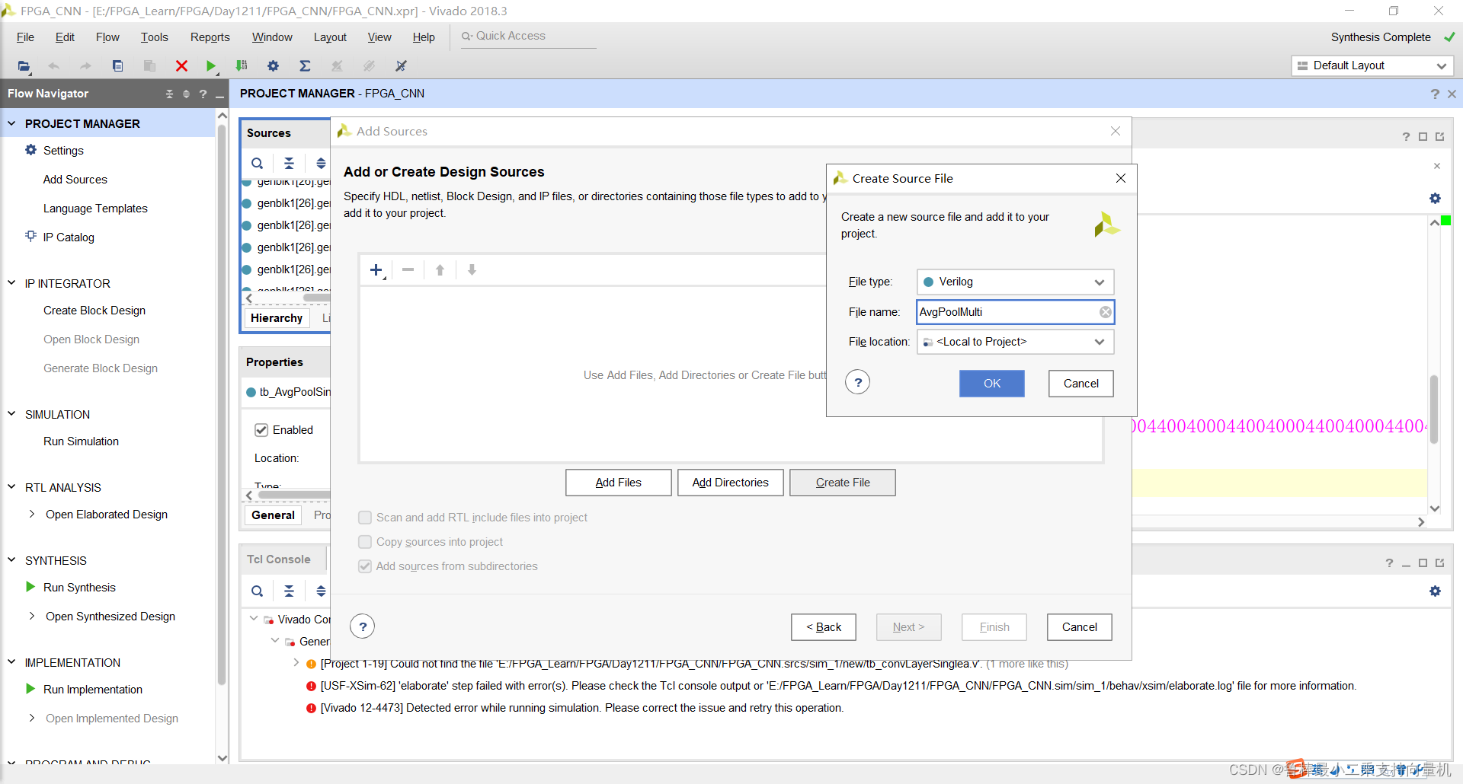Expand Open Synthesized Design

[31, 616]
